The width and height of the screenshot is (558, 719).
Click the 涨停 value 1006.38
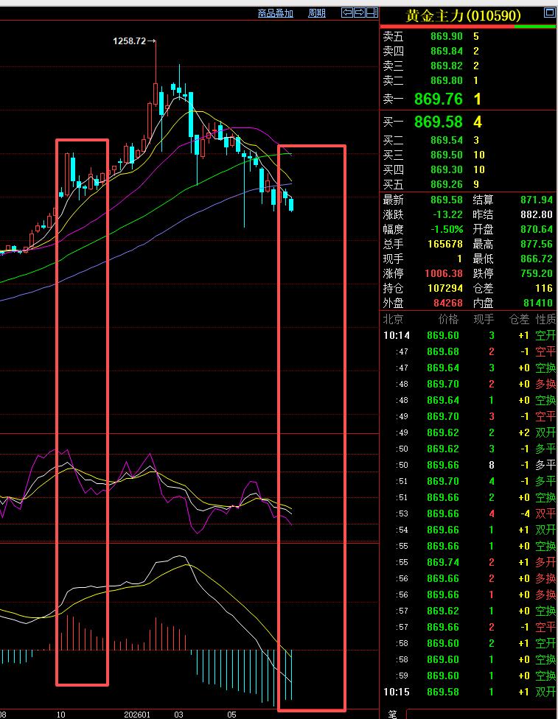pyautogui.click(x=443, y=273)
